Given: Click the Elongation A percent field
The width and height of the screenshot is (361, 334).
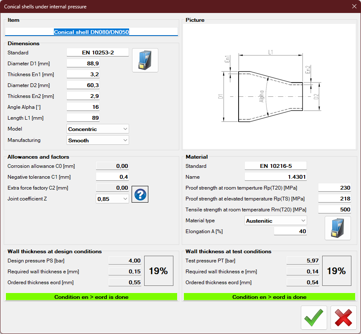Looking at the screenshot, I should coord(290,231).
